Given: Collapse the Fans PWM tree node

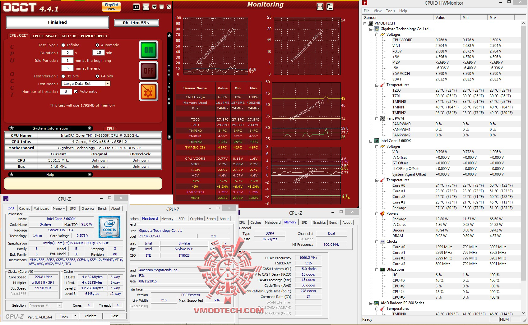Looking at the screenshot, I should click(x=377, y=118).
